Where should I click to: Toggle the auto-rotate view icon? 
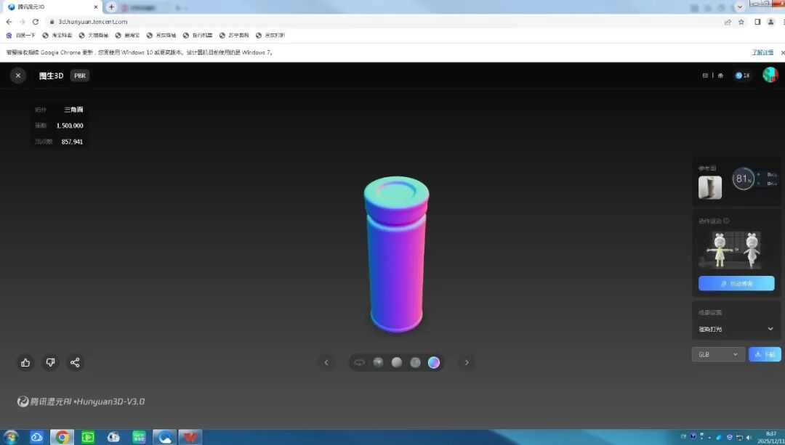[x=359, y=362]
